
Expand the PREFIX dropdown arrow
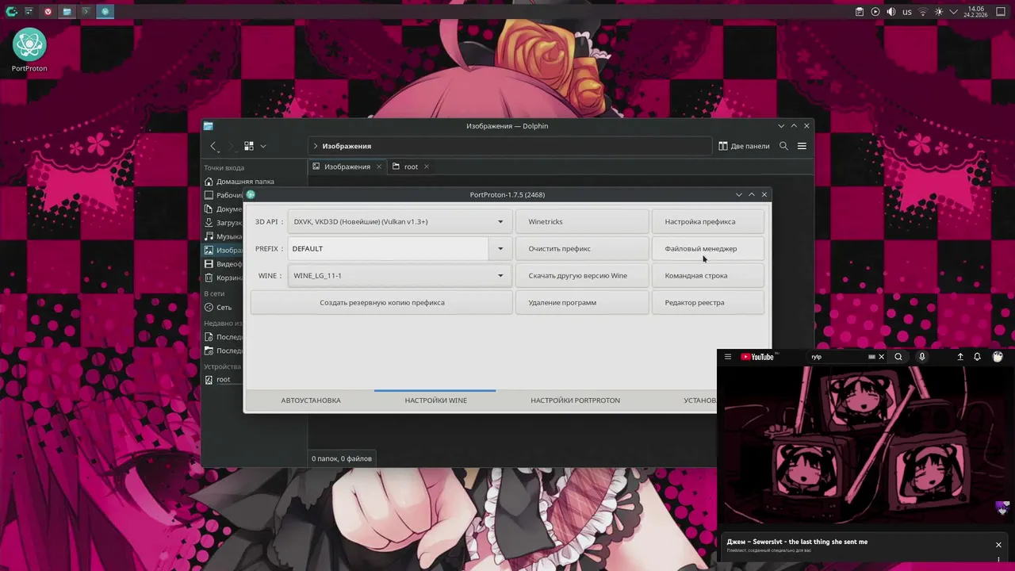pyautogui.click(x=500, y=249)
